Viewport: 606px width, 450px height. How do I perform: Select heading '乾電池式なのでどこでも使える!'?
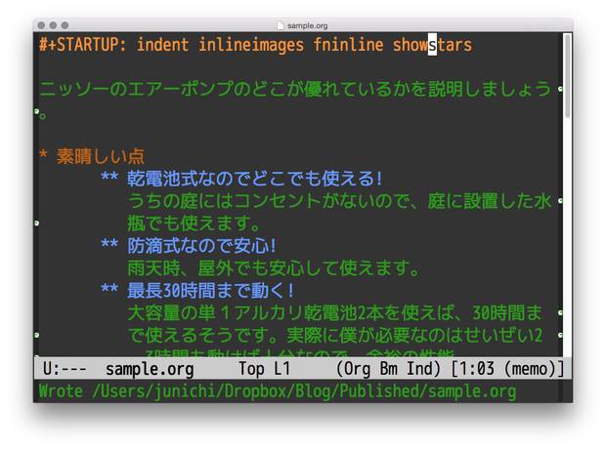tap(255, 179)
